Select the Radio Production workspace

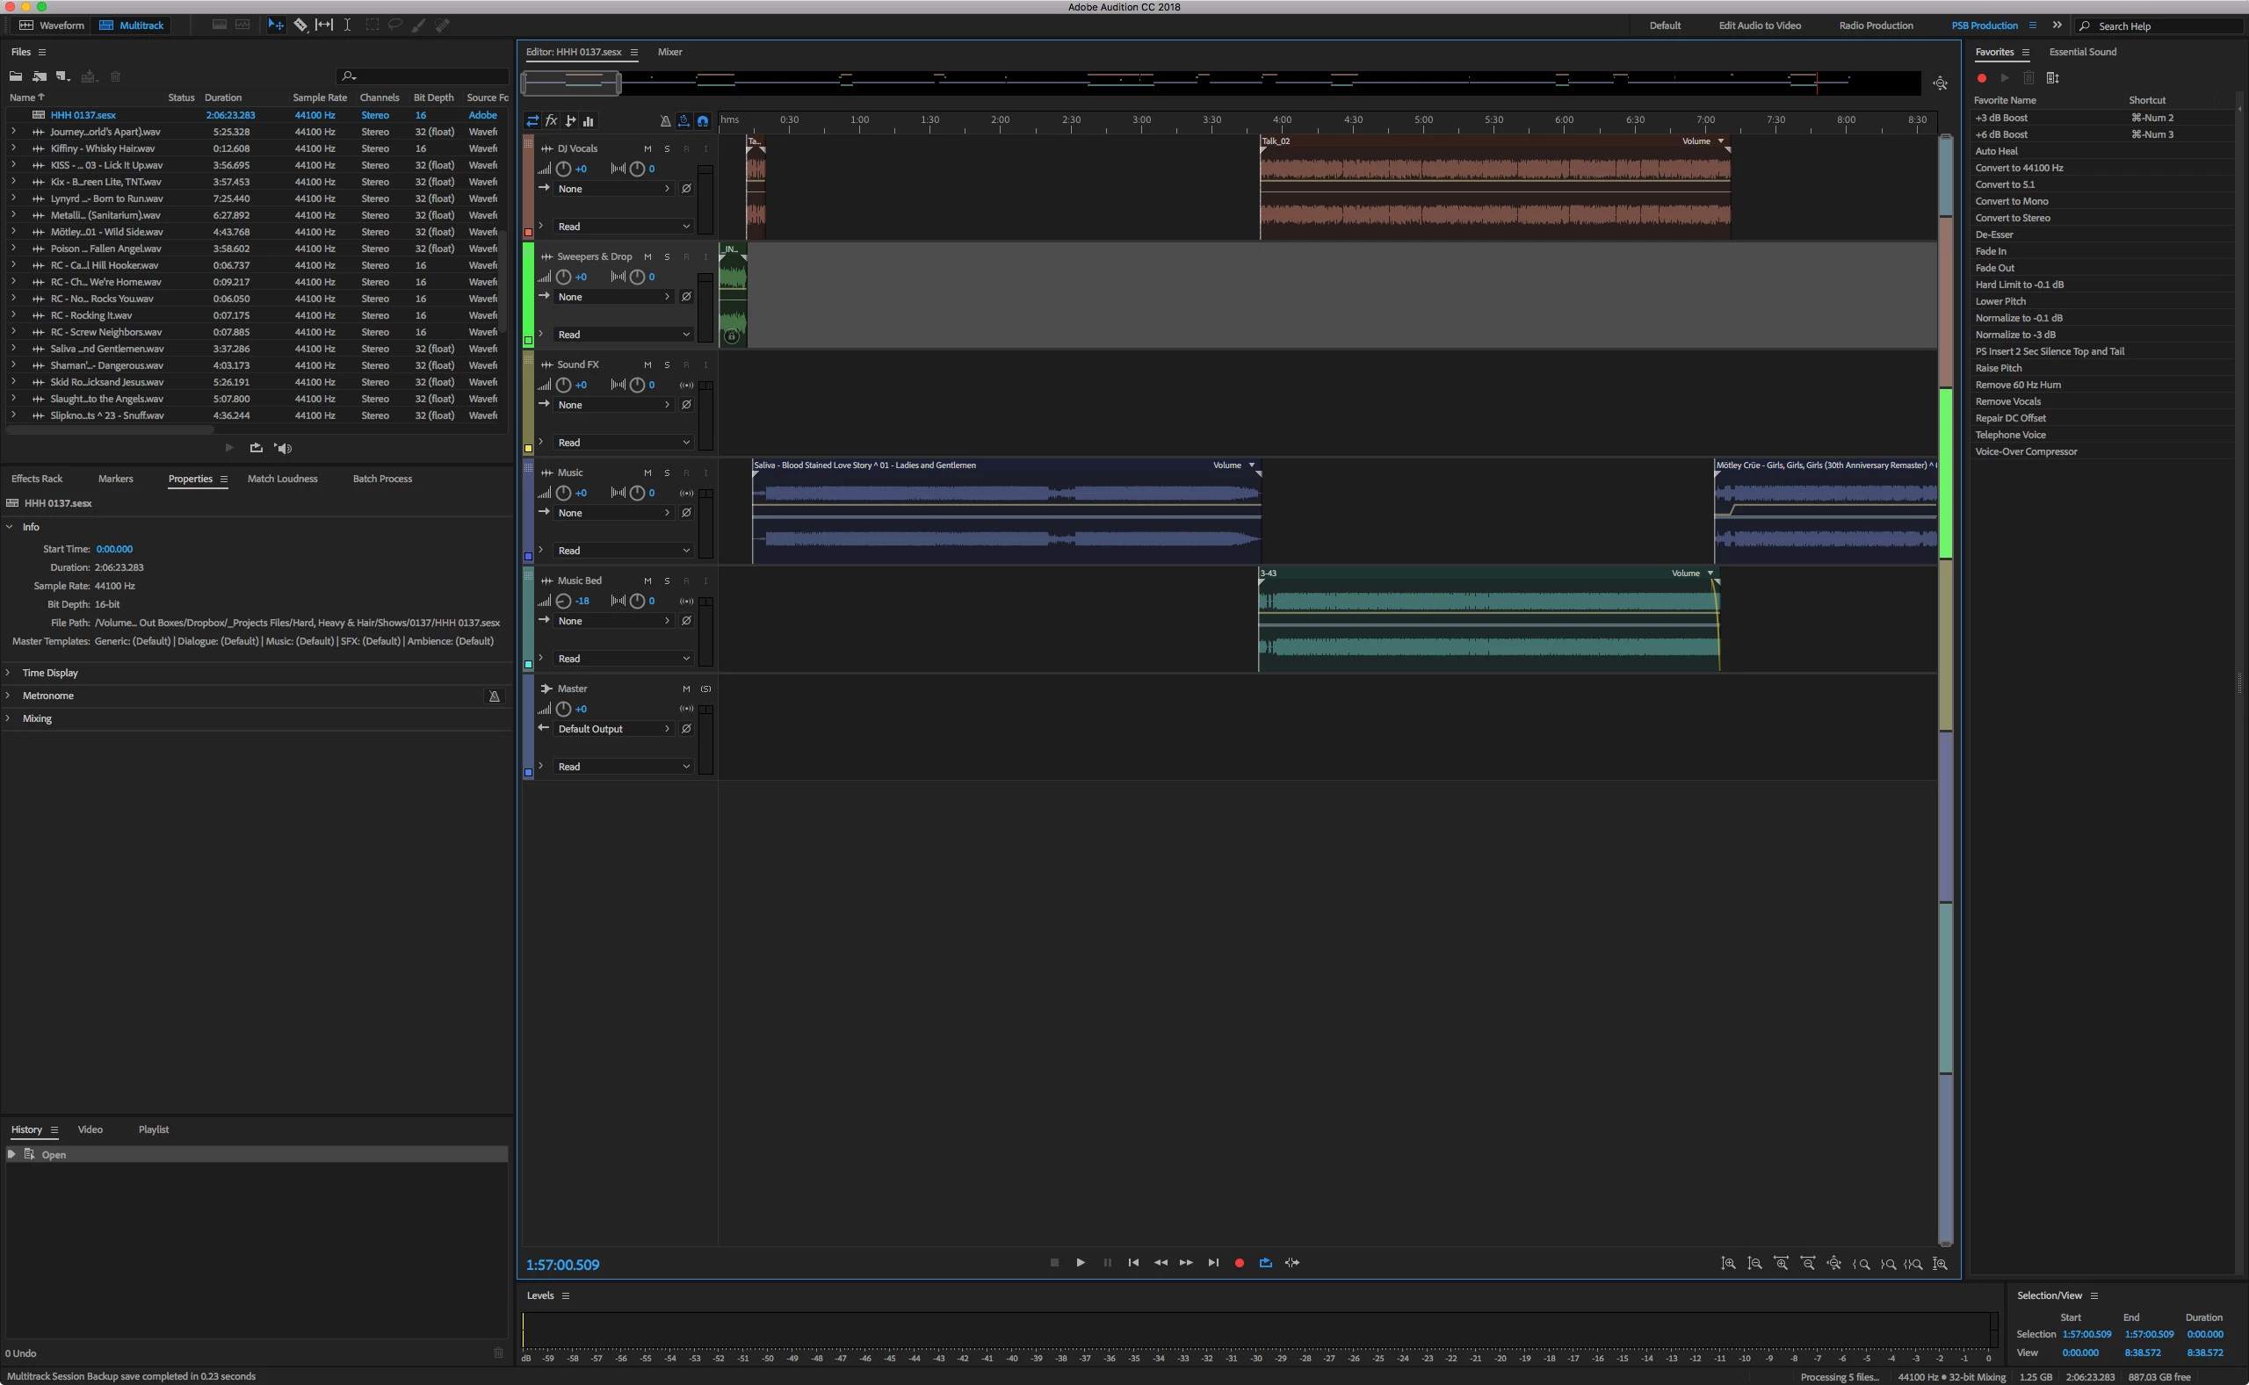1876,25
